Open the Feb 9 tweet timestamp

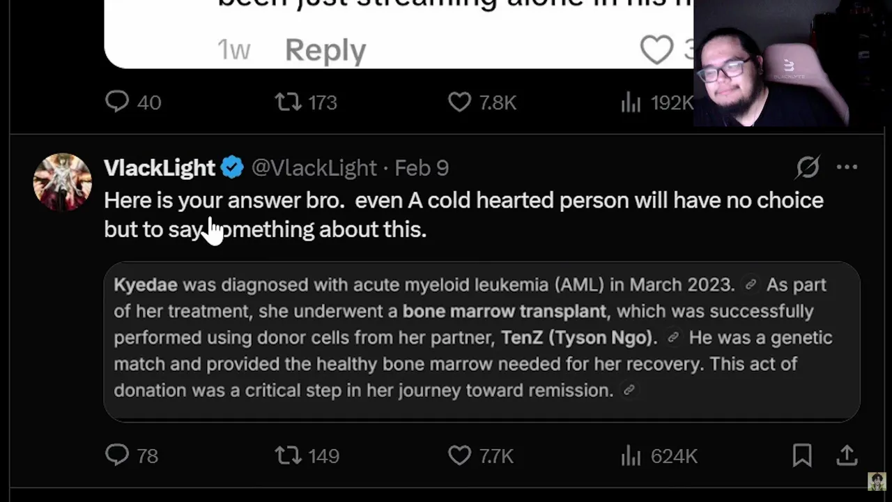[x=422, y=168]
